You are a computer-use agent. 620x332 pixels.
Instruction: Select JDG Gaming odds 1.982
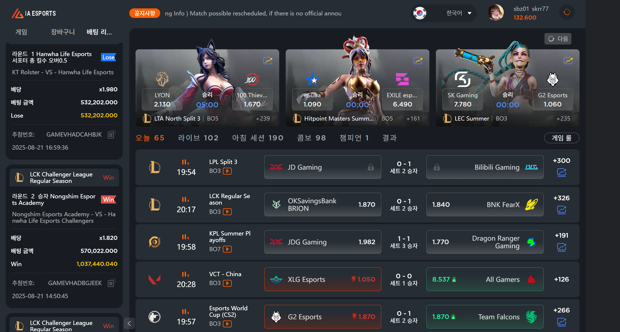323,242
